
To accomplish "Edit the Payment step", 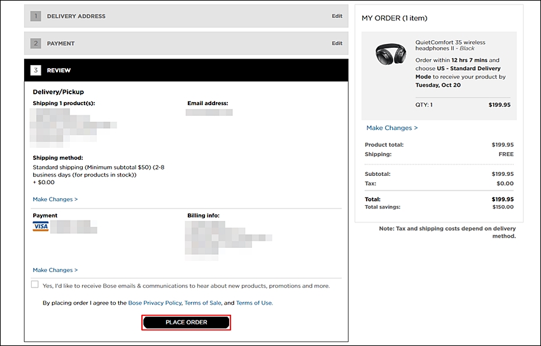I will (337, 43).
